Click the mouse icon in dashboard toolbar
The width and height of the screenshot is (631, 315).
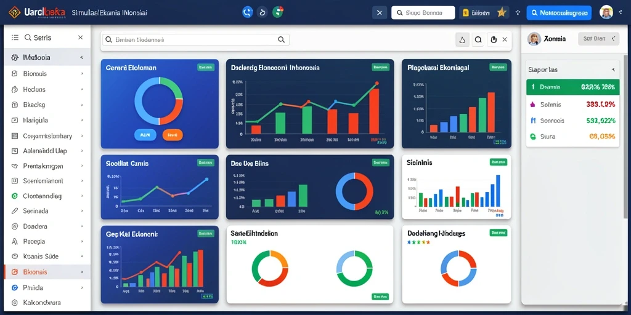tap(494, 39)
